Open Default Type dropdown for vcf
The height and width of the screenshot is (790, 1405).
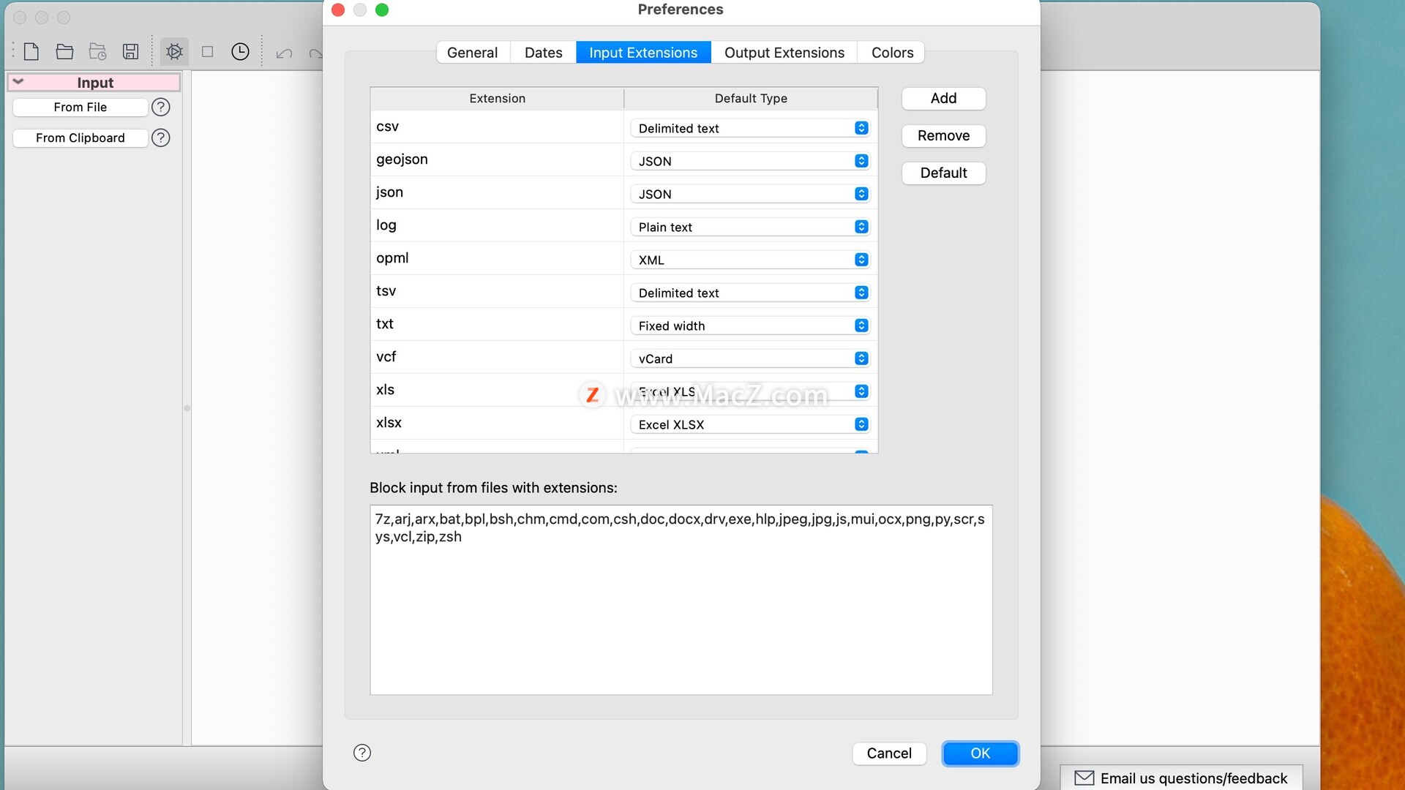[x=750, y=358]
